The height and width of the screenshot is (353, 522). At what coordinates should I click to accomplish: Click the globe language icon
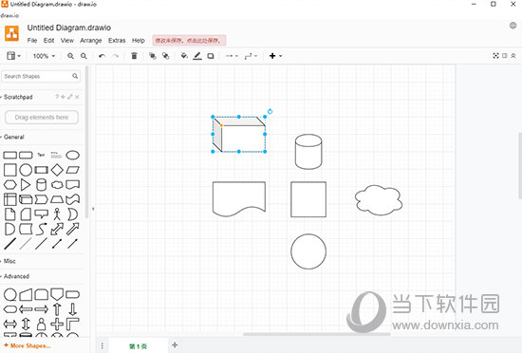pos(513,26)
